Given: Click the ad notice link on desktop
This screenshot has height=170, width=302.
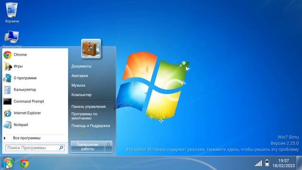Looking at the screenshot, I should click(x=212, y=150).
